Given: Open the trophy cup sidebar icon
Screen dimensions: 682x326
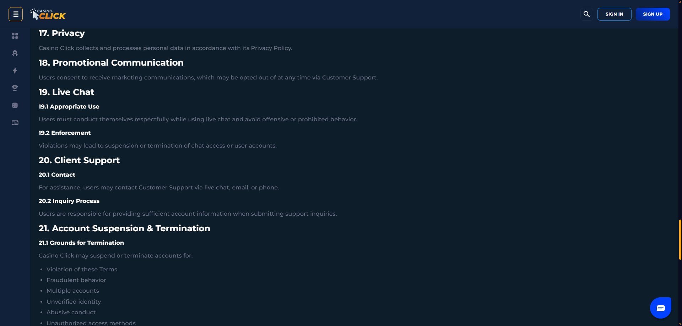Looking at the screenshot, I should pyautogui.click(x=15, y=88).
